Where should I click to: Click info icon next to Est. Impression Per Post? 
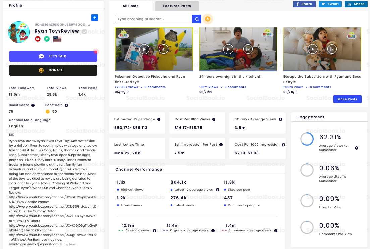(x=221, y=145)
